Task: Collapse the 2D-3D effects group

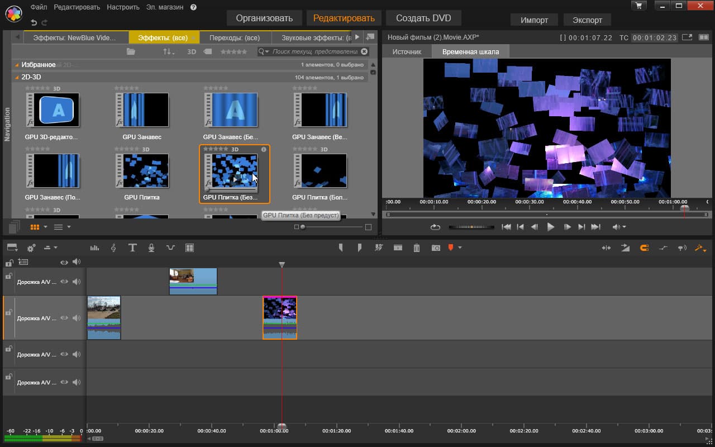Action: point(17,77)
